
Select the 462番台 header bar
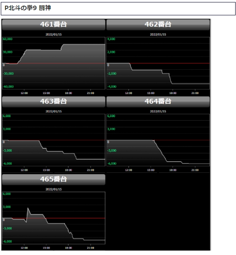[x=158, y=25]
